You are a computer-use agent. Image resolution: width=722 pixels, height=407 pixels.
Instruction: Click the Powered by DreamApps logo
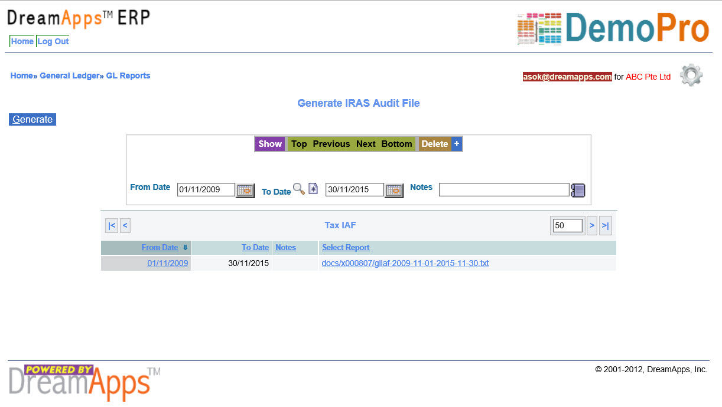(84, 382)
